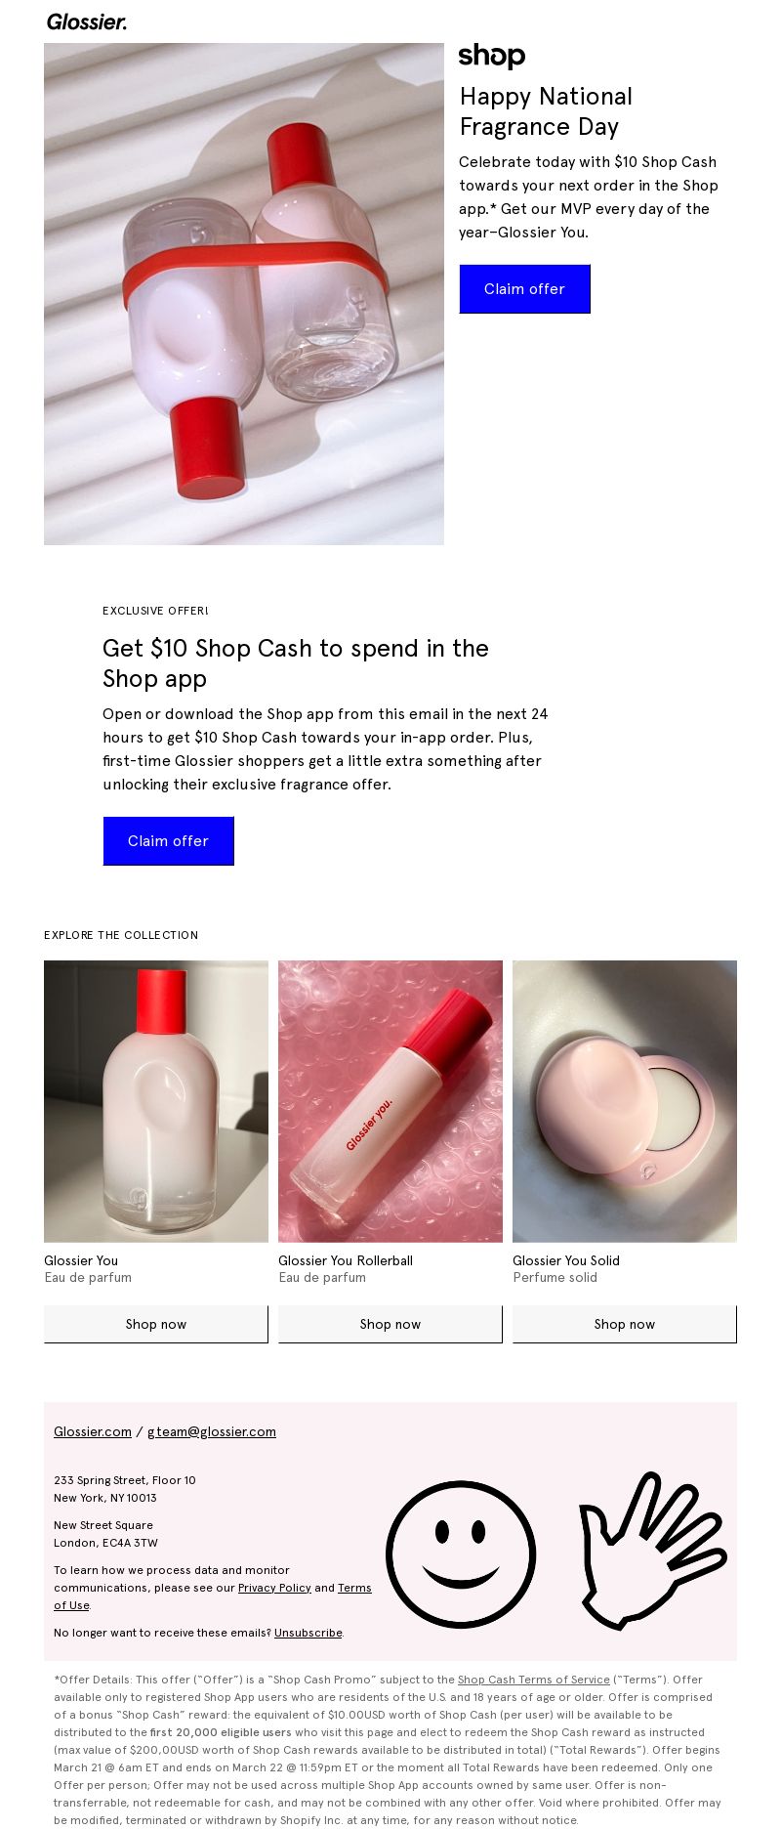The width and height of the screenshot is (781, 1830).
Task: Click the smiley face icon
Action: tap(461, 1554)
